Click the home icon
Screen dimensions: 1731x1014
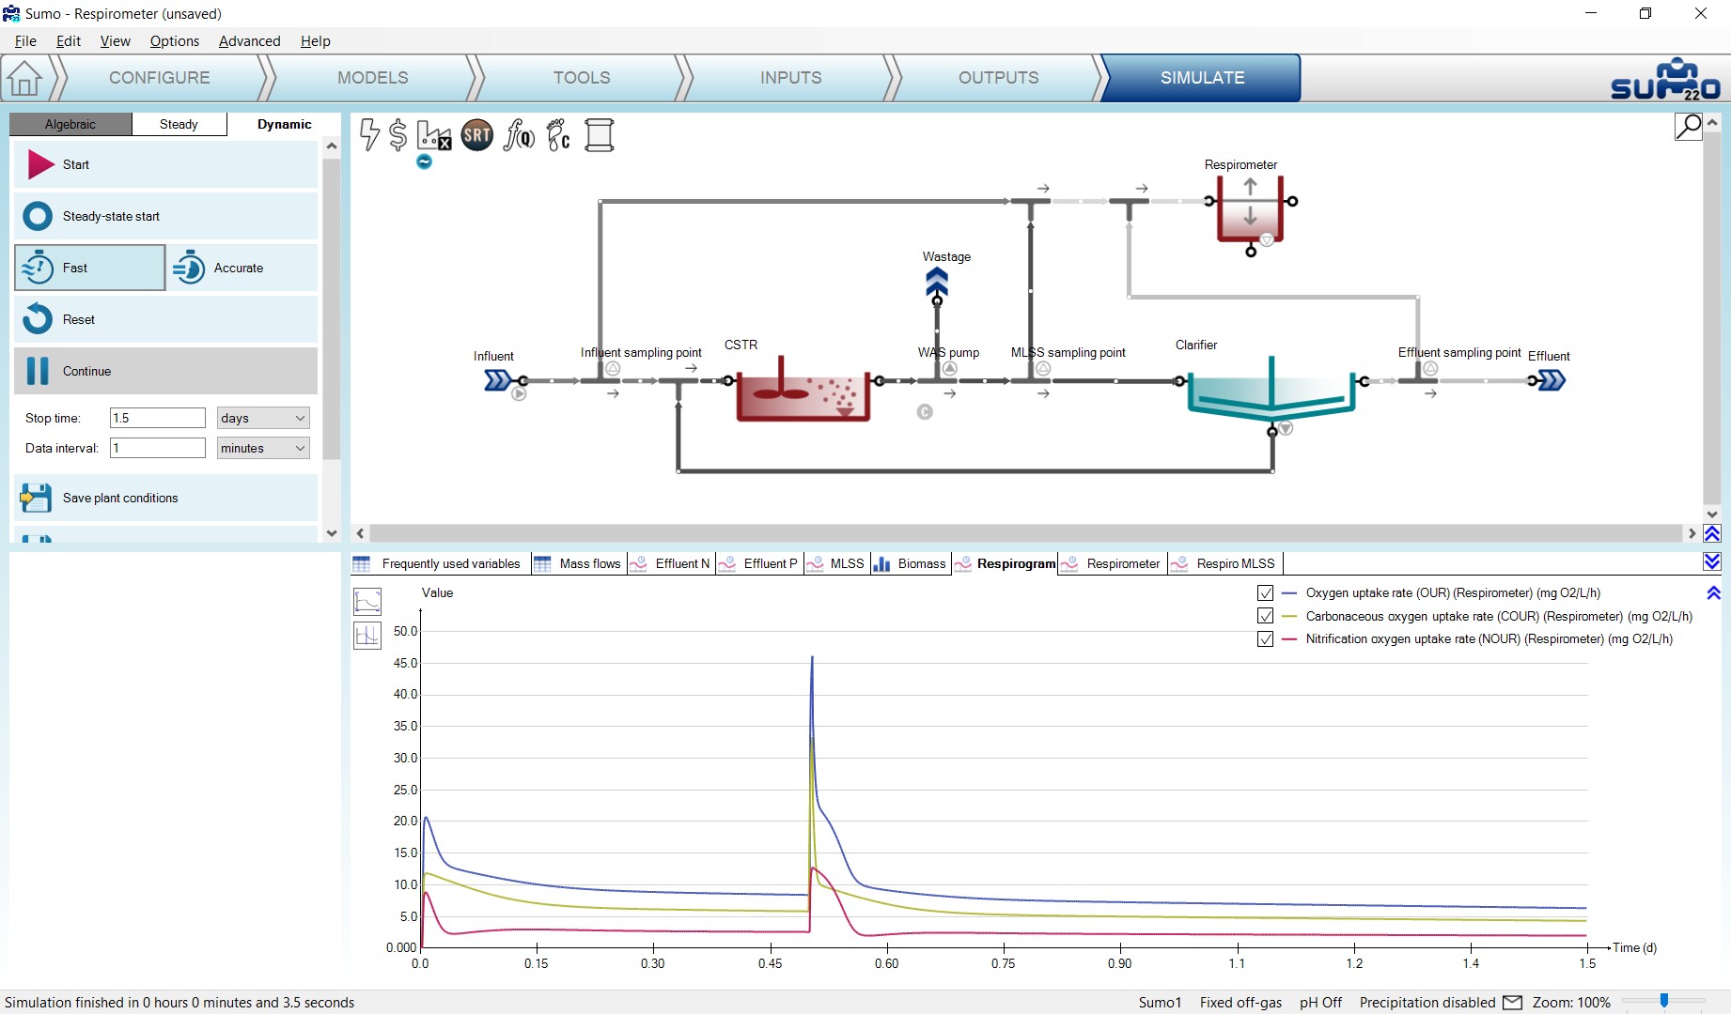click(24, 78)
